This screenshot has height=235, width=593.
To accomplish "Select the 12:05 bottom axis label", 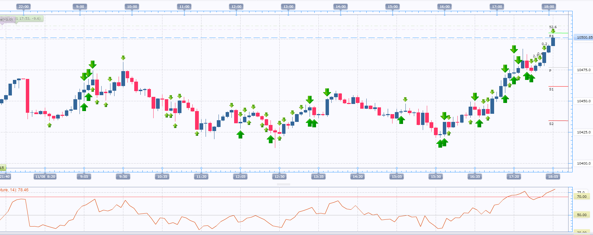I will [x=240, y=176].
